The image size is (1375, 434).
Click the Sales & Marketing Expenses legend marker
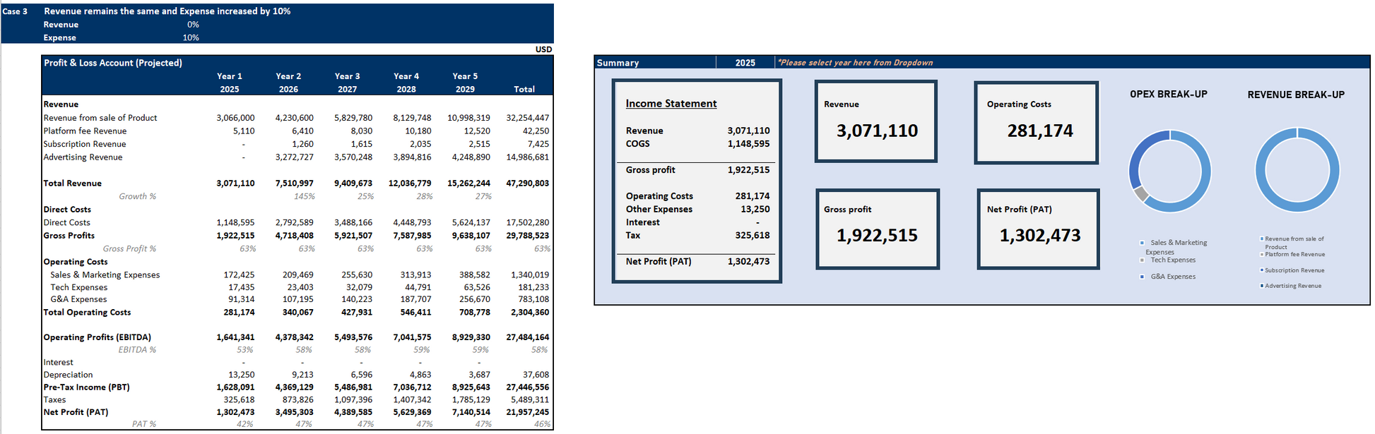(1142, 243)
